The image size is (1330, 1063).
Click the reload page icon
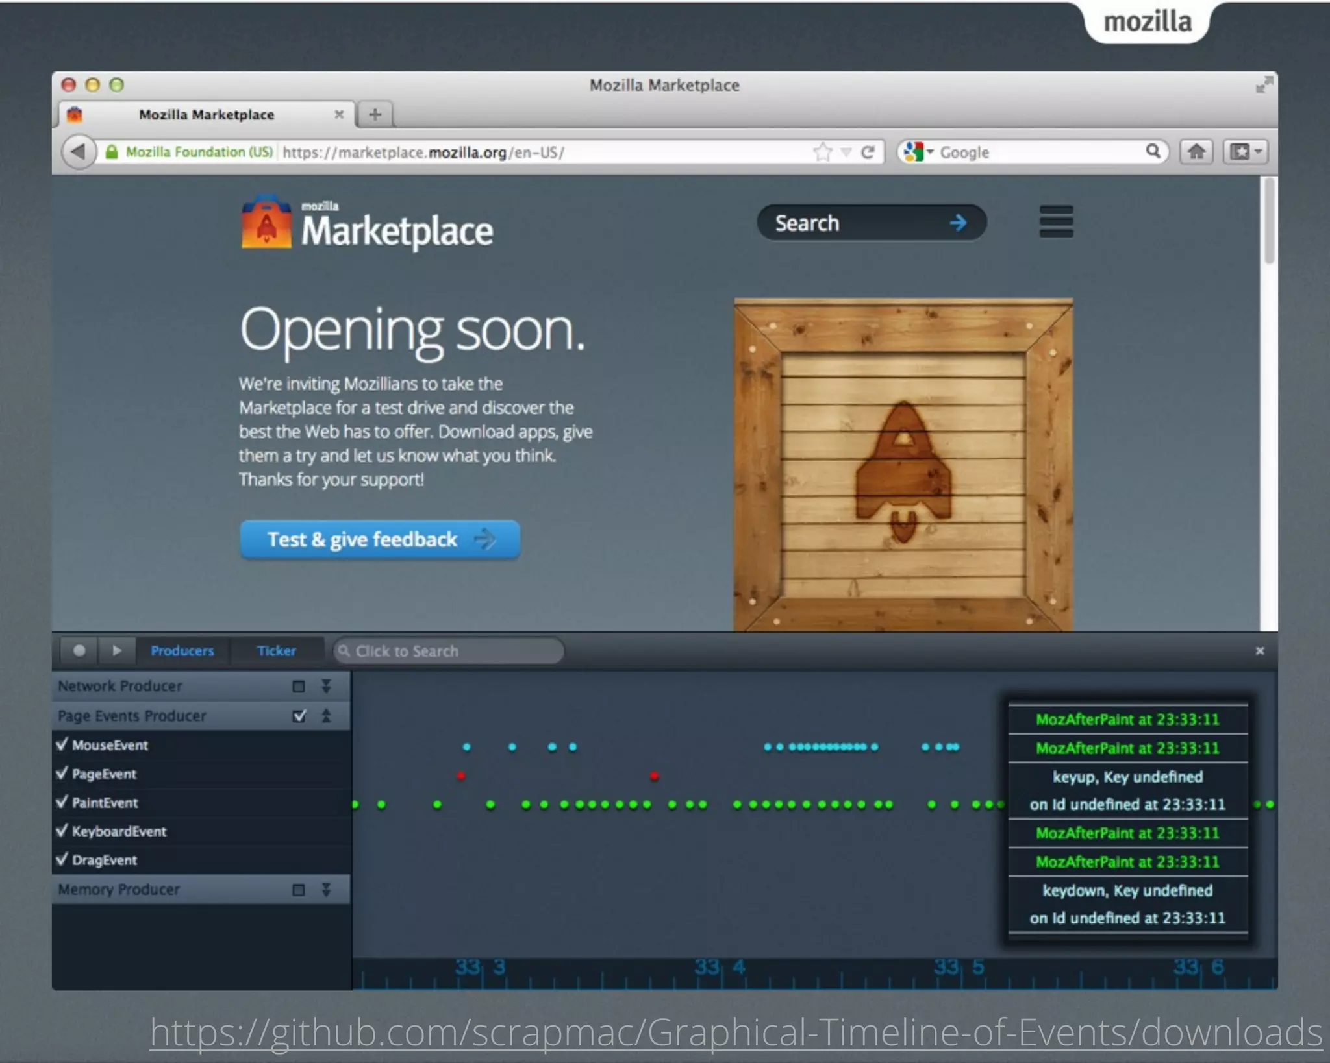[x=868, y=152]
